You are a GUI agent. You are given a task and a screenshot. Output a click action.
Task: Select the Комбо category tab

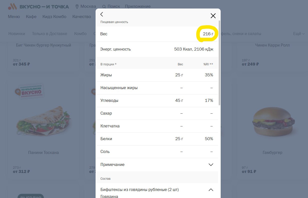(x=80, y=34)
